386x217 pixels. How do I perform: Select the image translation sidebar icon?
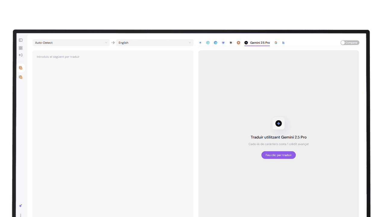(21, 77)
